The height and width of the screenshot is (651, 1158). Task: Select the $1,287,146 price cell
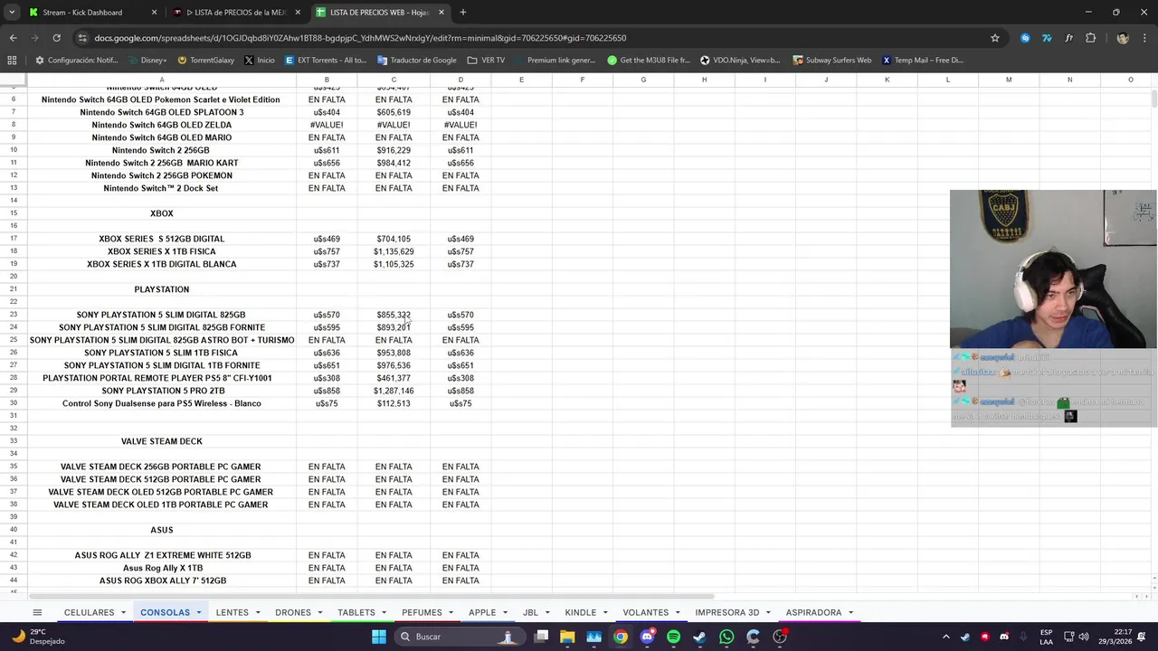(x=394, y=391)
